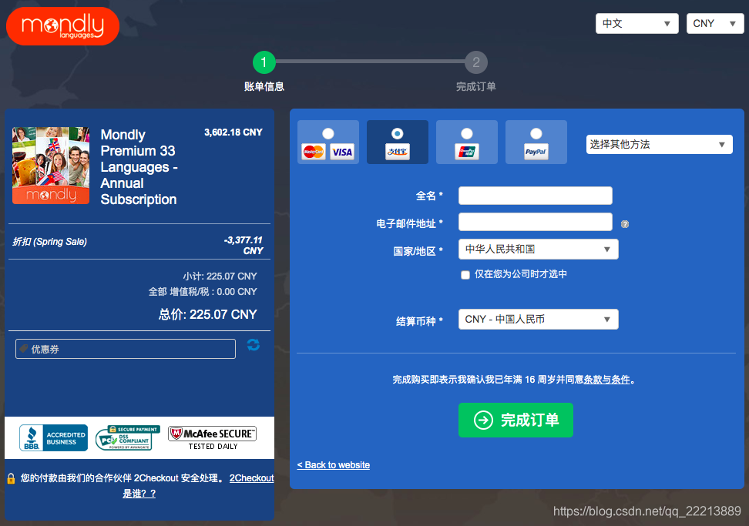Click the 全名 full name field

pyautogui.click(x=535, y=196)
